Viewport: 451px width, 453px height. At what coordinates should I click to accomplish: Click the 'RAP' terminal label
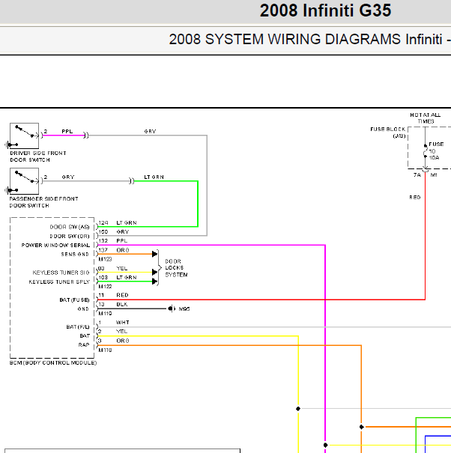click(x=84, y=345)
